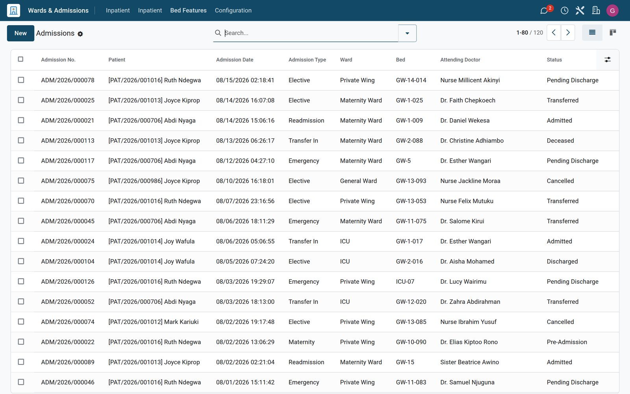Open the company switcher building icon
The width and height of the screenshot is (630, 394).
(x=596, y=10)
